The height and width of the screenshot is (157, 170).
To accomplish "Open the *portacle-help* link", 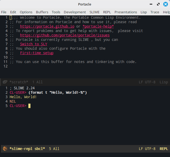I will [98, 26].
